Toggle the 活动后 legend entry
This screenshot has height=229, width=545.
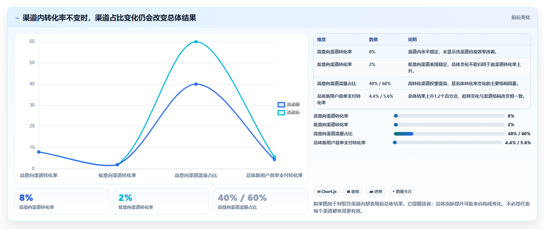tap(289, 113)
